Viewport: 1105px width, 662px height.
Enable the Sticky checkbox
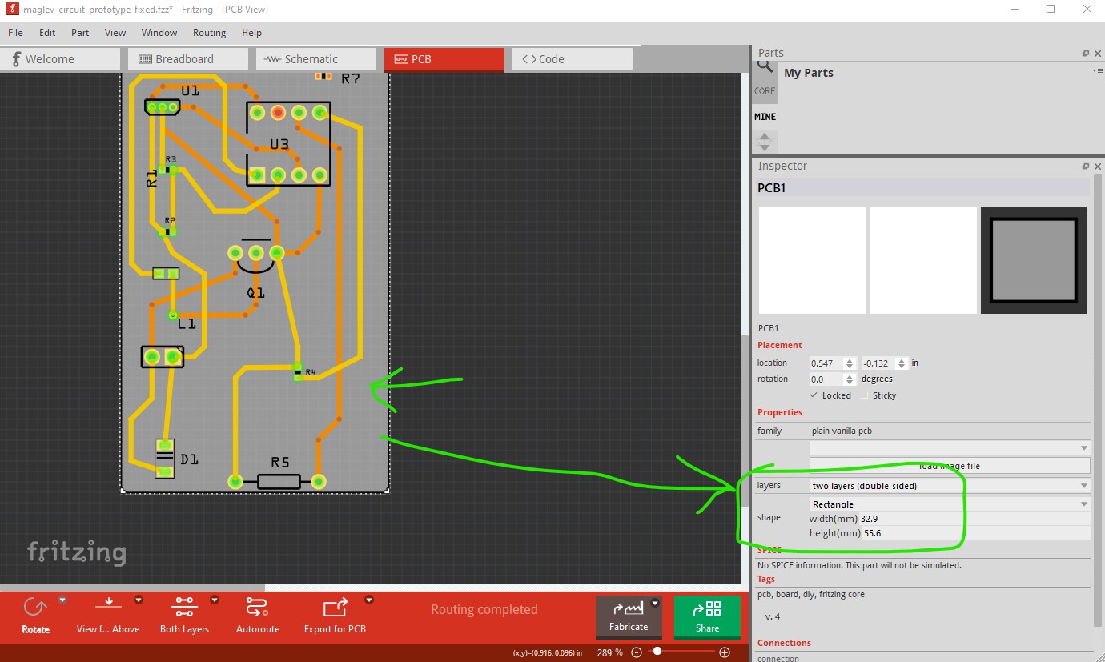(x=864, y=395)
